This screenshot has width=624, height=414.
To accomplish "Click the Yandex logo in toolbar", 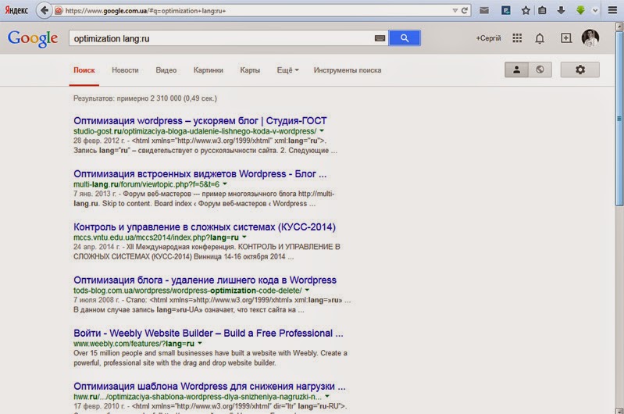I will [16, 10].
